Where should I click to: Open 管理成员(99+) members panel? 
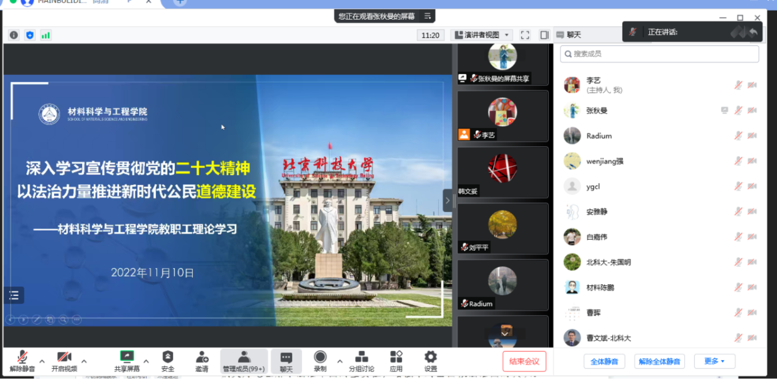pyautogui.click(x=244, y=361)
